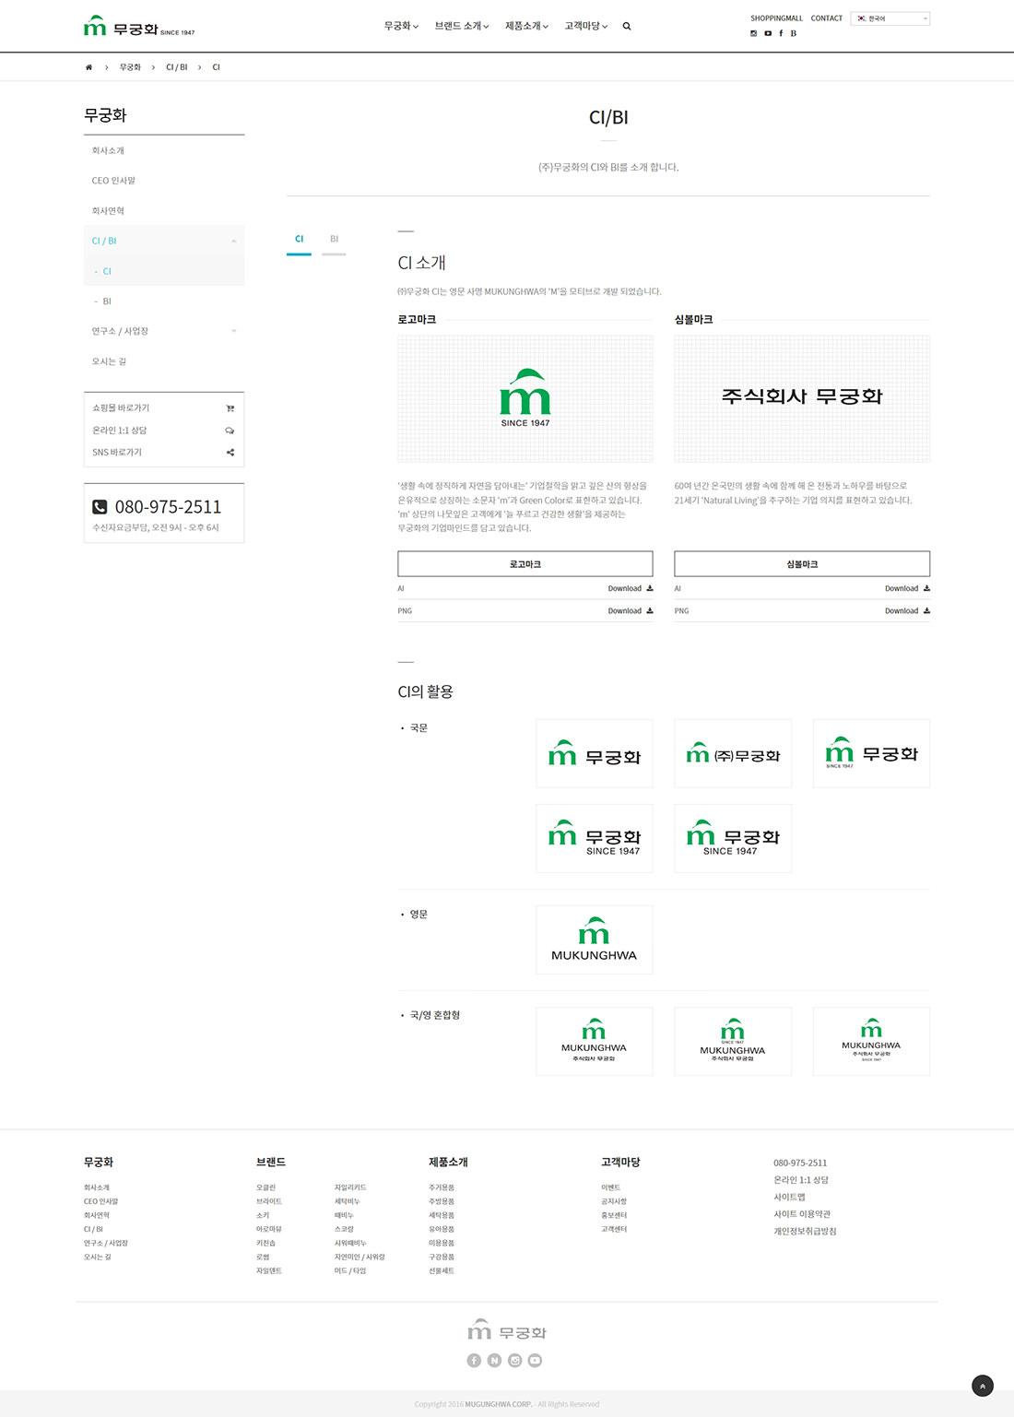Click the green m SINCE 1947 logo image

pos(525,398)
